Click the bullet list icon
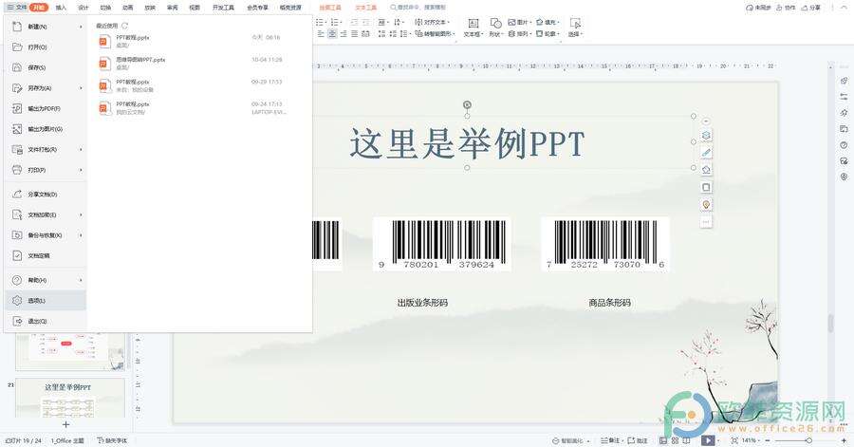854x447 pixels. pos(321,23)
